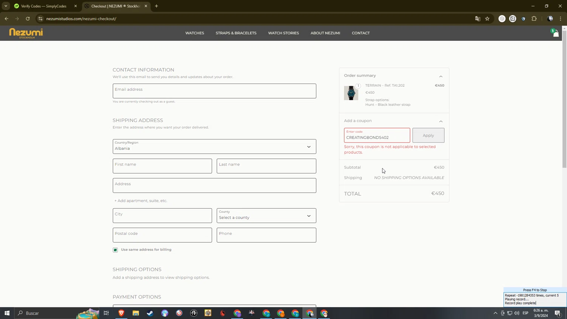This screenshot has width=567, height=319.
Task: Add apartment, suite, etc. link
Action: 141,201
